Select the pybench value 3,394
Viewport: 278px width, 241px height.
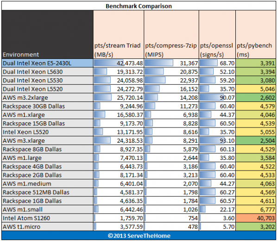[x=256, y=72]
